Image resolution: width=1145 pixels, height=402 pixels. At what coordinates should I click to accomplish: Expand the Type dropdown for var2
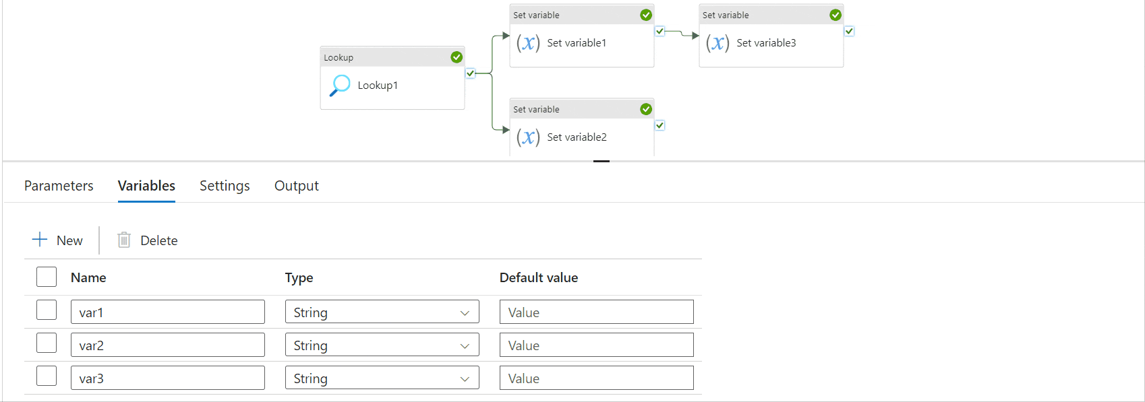(x=382, y=345)
